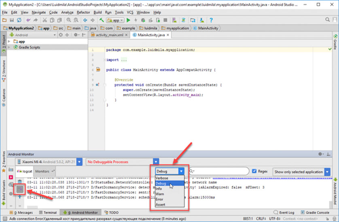Screen dimensions: 339x222
Task: Click the blue up arrow in logcat sidebar
Action: click(20, 197)
